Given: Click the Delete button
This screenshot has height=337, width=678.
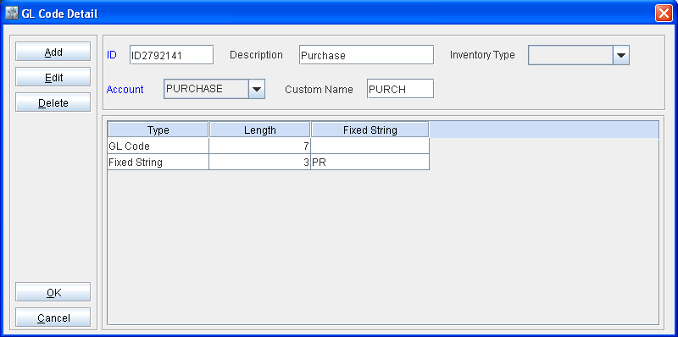Looking at the screenshot, I should click(53, 102).
